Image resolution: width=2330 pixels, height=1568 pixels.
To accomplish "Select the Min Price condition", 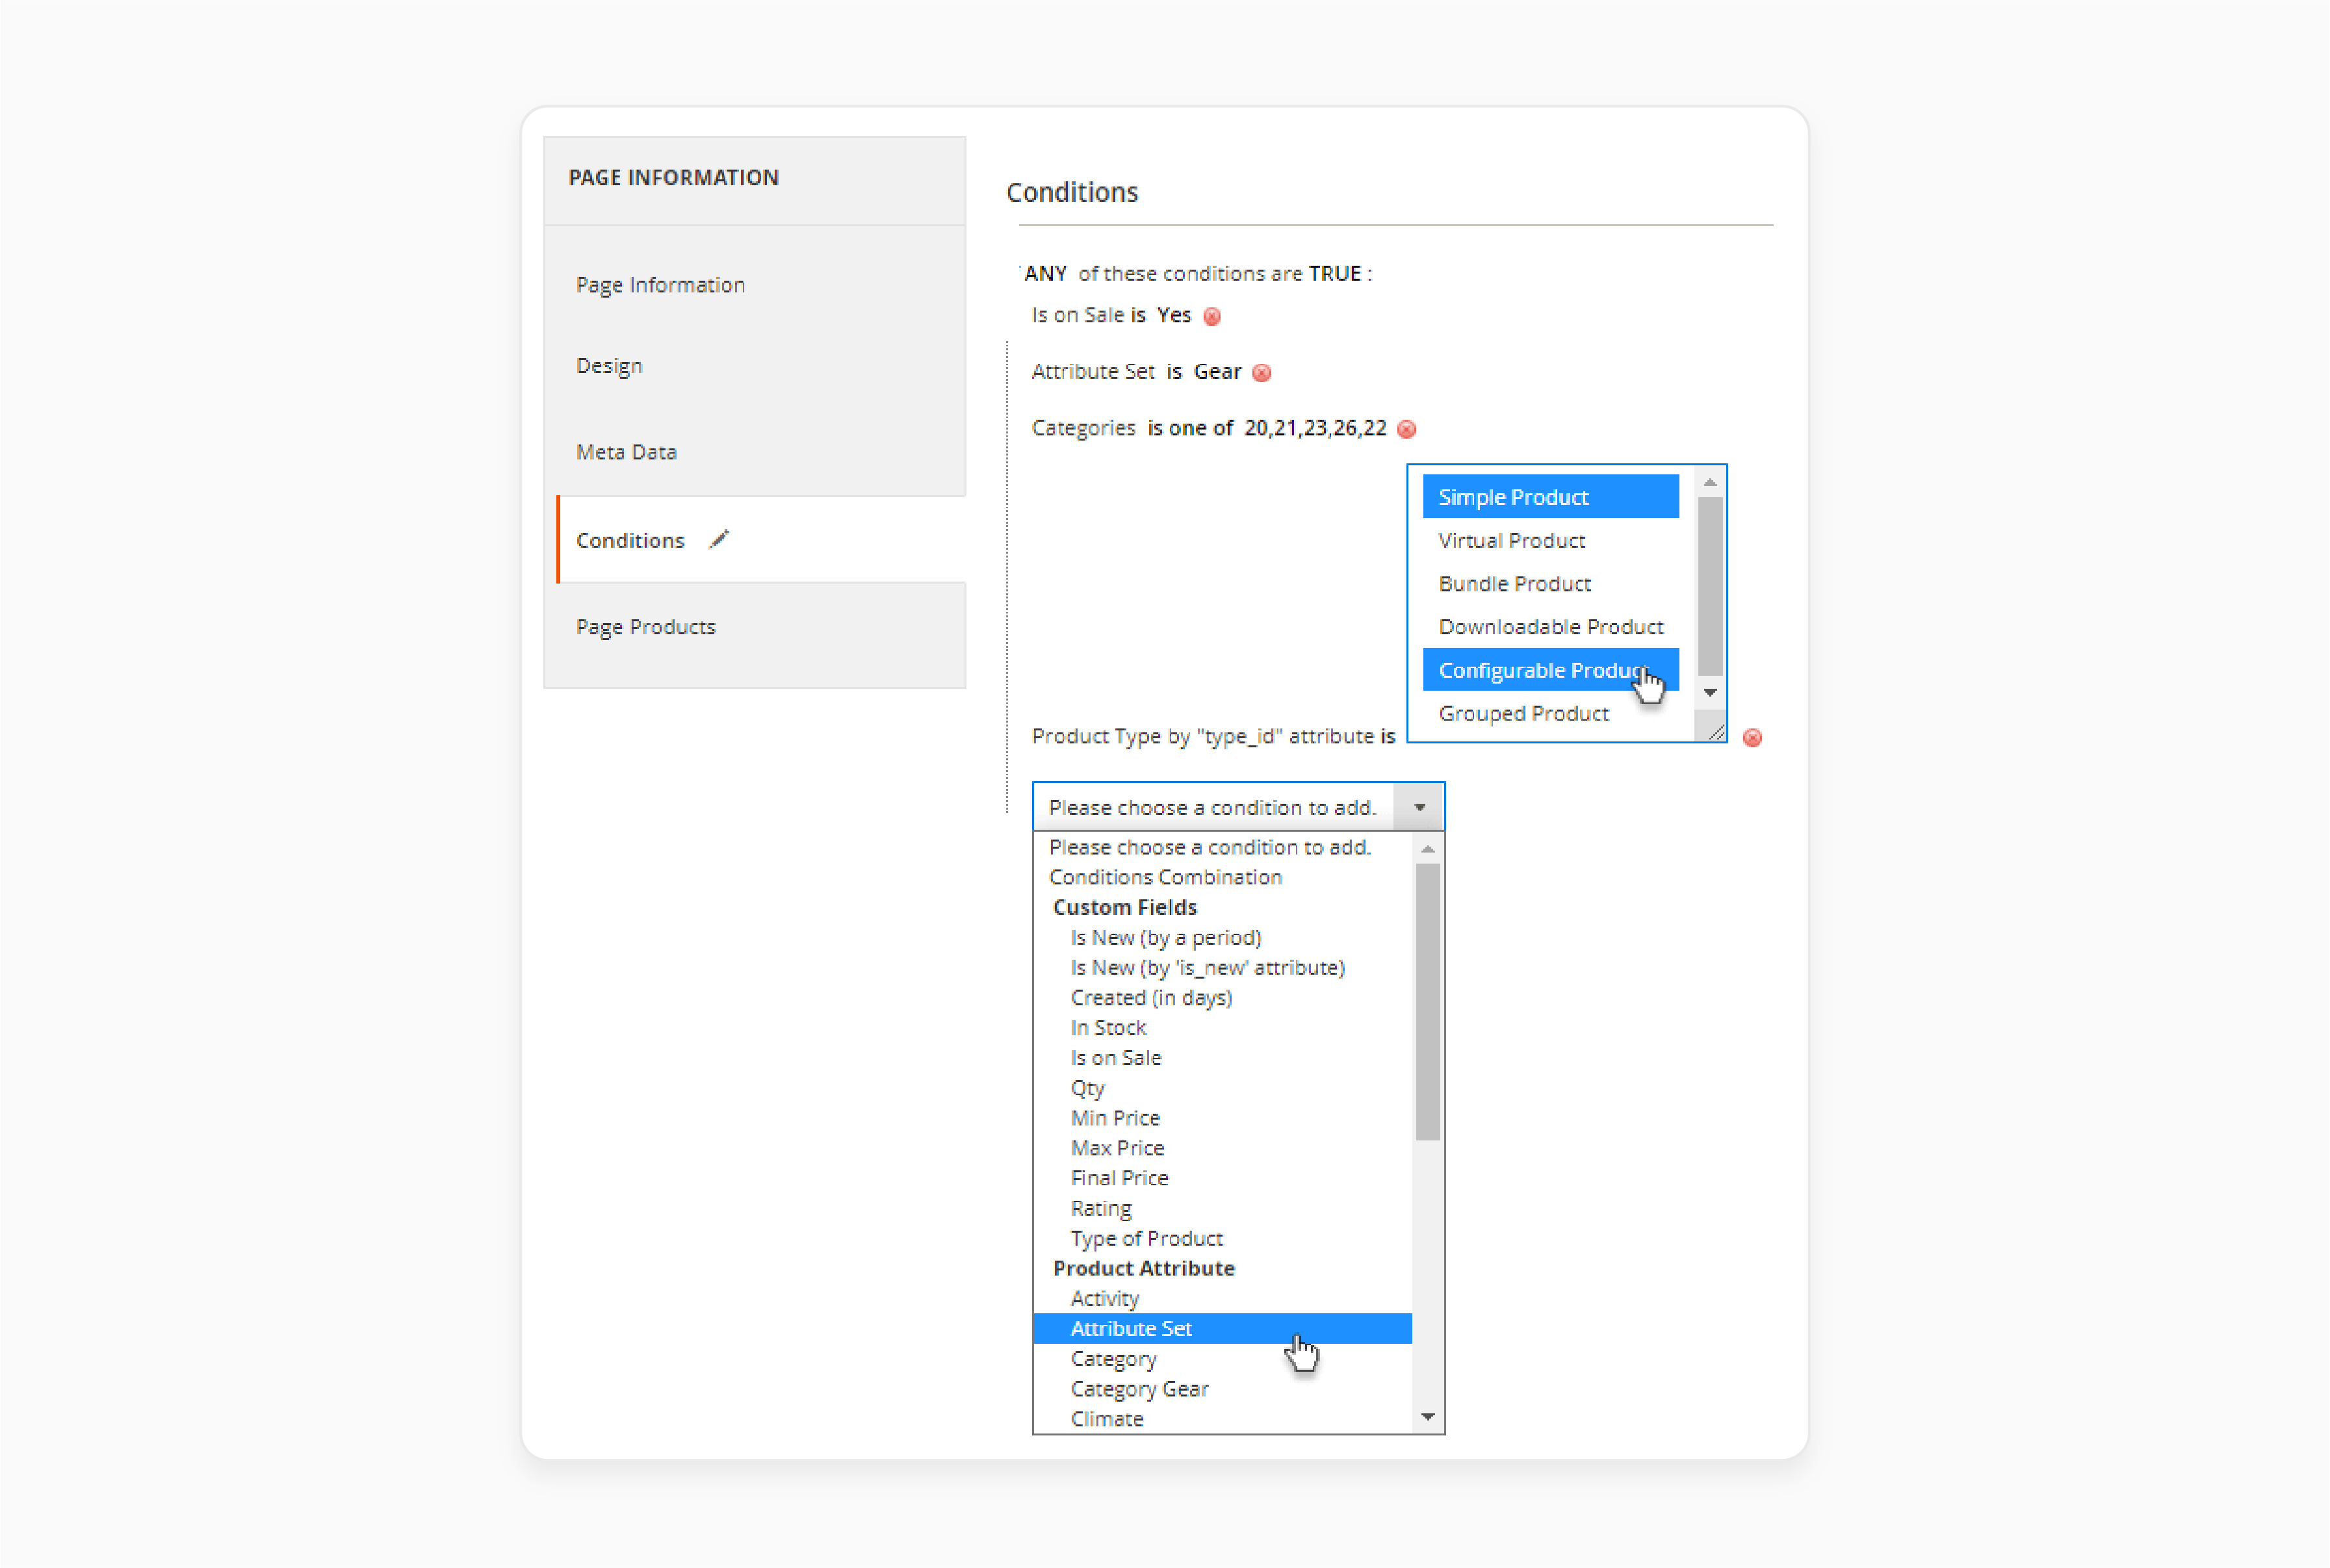I will (x=1222, y=1118).
